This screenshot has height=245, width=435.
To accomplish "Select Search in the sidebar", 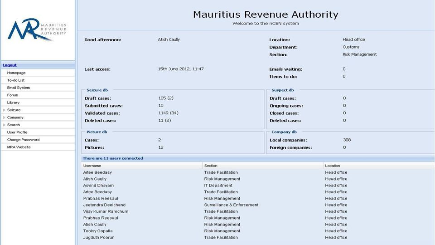I will pos(13,125).
